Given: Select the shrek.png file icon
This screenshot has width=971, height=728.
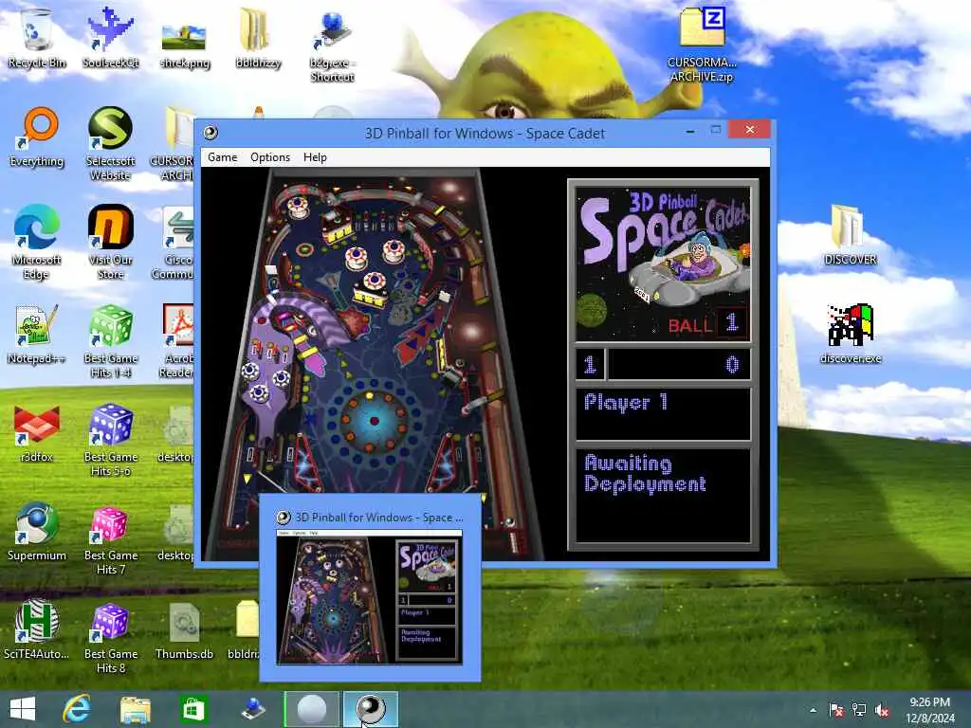Looking at the screenshot, I should click(185, 44).
